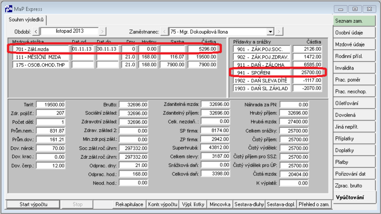Open Prac. poměr section
381x214 pixels.
354,80
